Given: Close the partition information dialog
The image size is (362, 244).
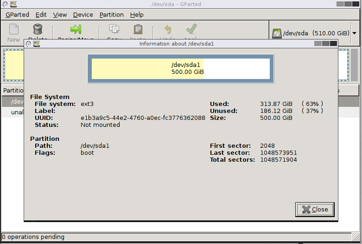Looking at the screenshot, I should pyautogui.click(x=315, y=209).
